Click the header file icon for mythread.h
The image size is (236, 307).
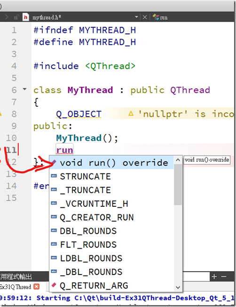point(26,17)
